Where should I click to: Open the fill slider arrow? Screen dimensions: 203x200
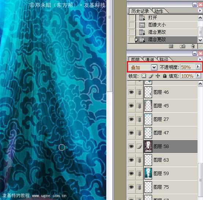tap(198, 75)
